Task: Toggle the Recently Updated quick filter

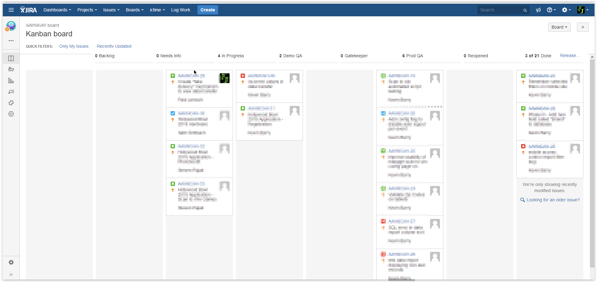Action: (x=114, y=46)
